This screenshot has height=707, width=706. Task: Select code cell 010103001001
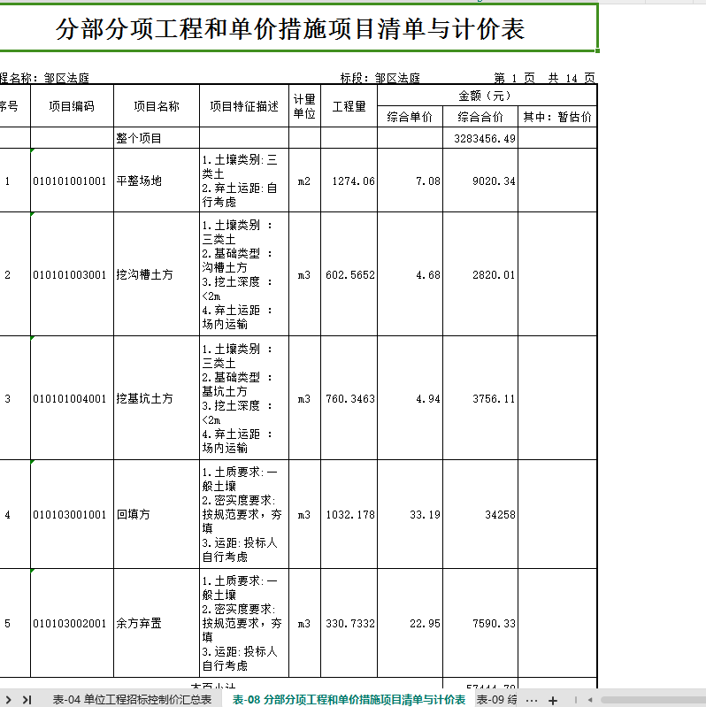tap(73, 514)
